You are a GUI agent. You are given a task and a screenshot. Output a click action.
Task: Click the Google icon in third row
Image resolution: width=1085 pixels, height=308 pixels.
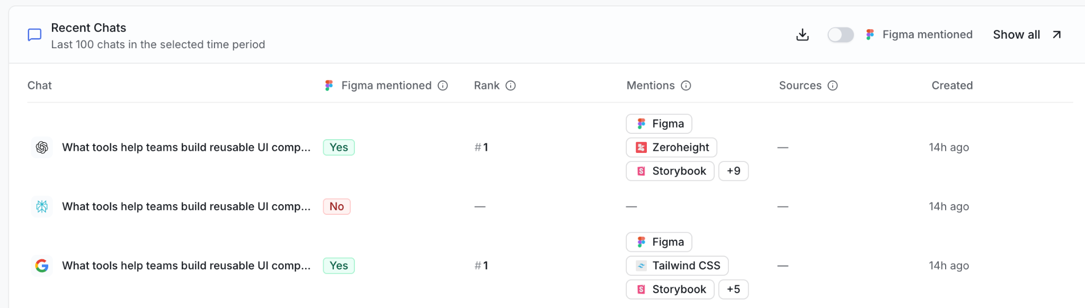(42, 266)
